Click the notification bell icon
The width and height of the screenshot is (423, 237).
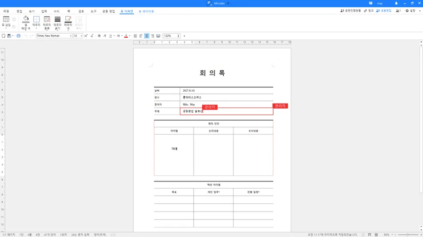pos(396,3)
